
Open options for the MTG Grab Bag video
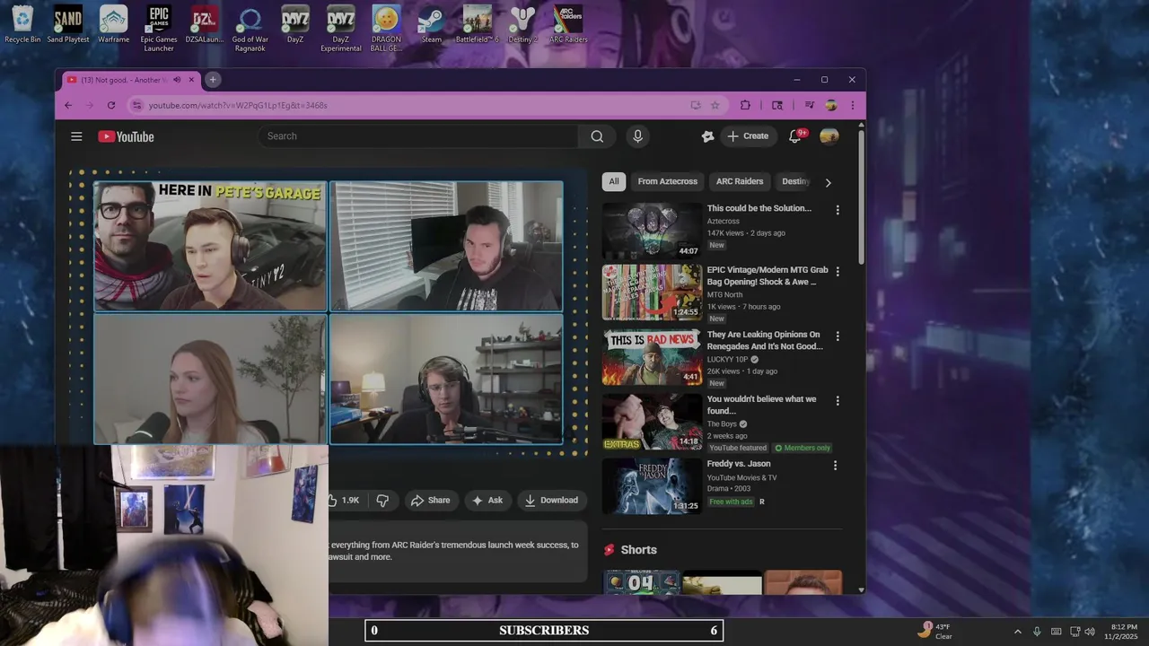838,271
